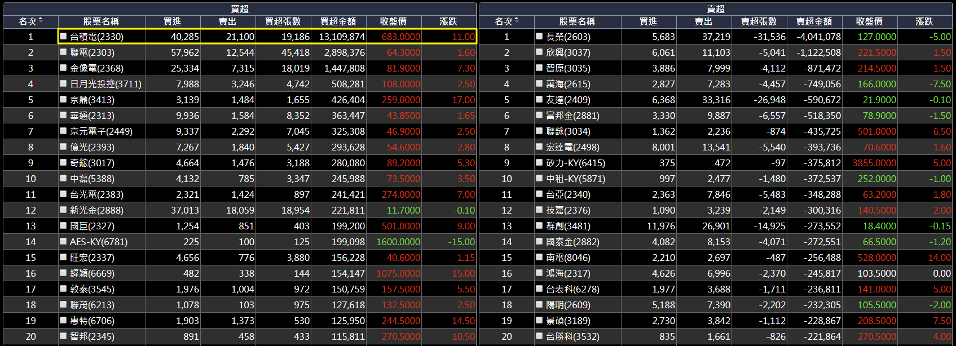The width and height of the screenshot is (956, 346).
Task: Check the 友達(2409) checkbox
Action: 539,99
